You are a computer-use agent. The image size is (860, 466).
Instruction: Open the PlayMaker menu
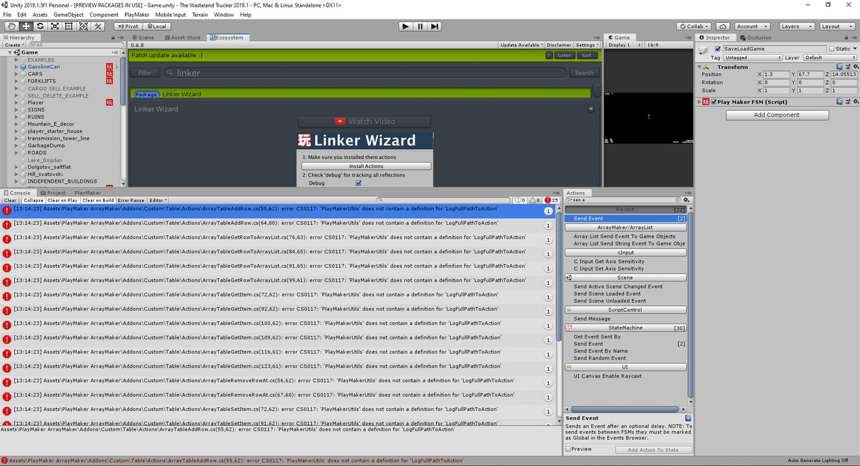[x=137, y=15]
